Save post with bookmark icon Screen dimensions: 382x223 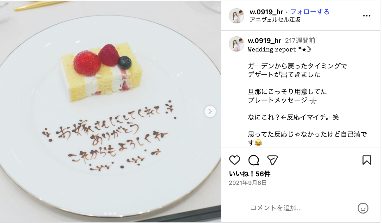point(367,160)
